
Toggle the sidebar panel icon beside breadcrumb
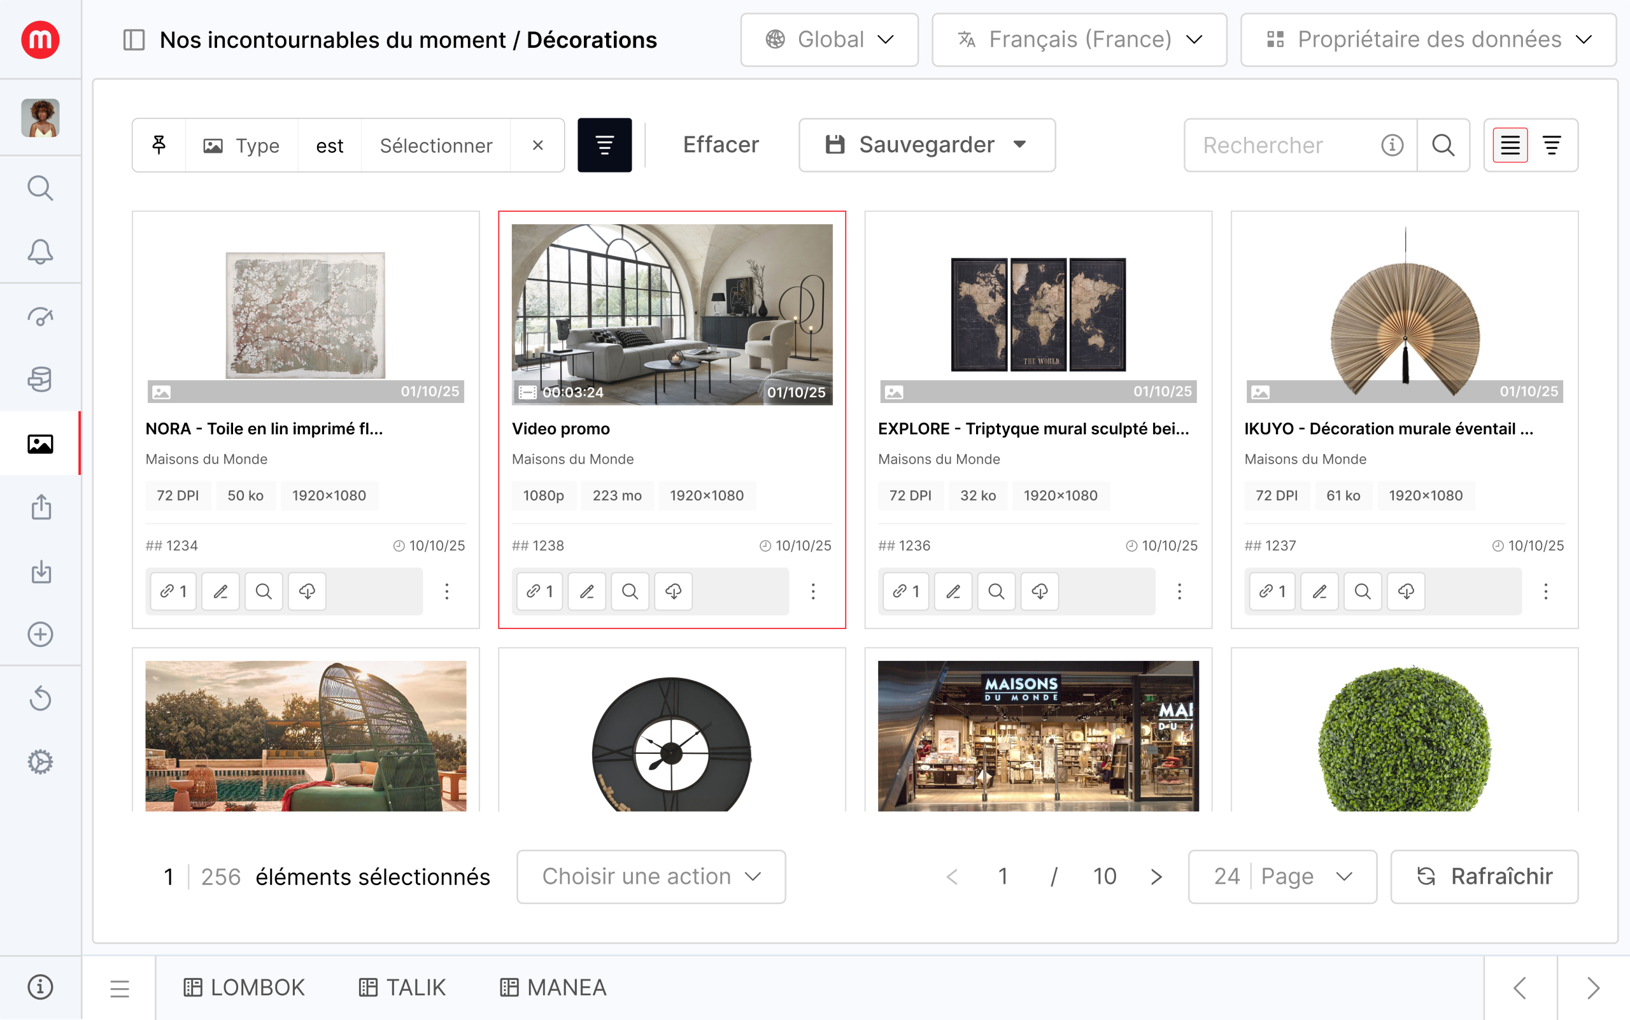[x=134, y=40]
